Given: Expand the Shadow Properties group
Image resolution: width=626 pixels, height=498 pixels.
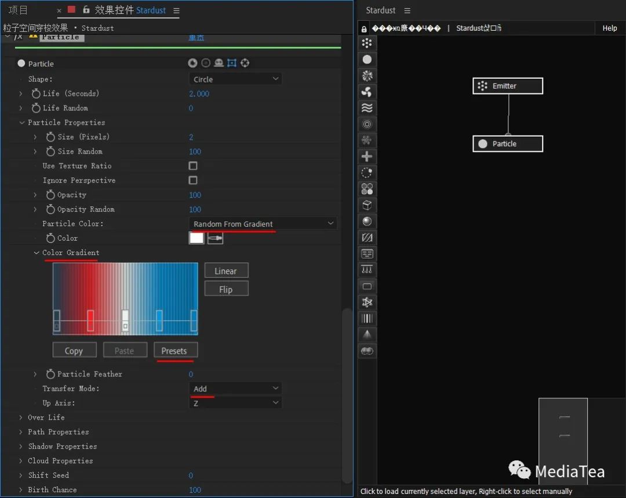Looking at the screenshot, I should (21, 446).
